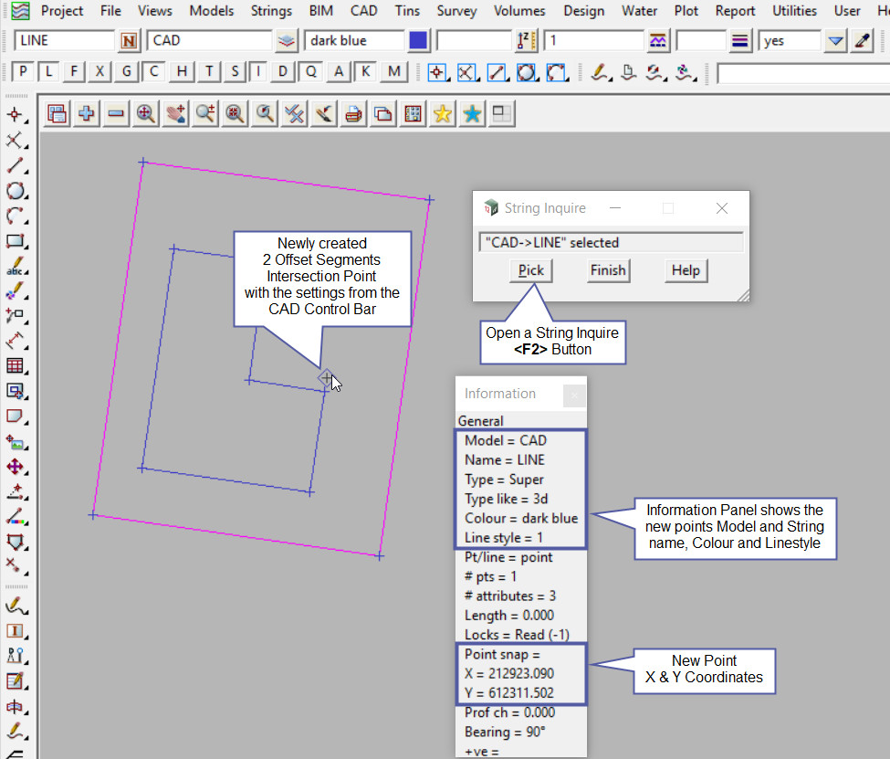
Task: Select the rectangle tool in left toolbar
Action: click(x=15, y=241)
